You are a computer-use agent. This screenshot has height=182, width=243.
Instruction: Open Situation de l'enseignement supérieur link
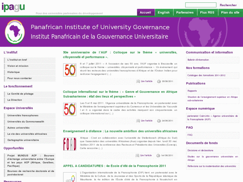(x=213, y=99)
